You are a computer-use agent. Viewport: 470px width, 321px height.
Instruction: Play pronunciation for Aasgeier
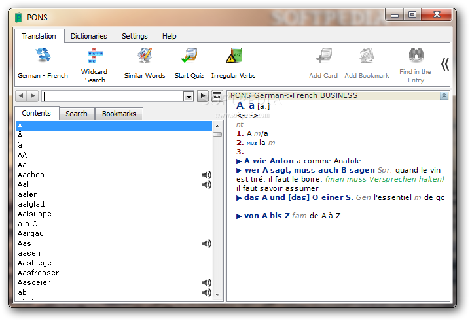pyautogui.click(x=206, y=282)
